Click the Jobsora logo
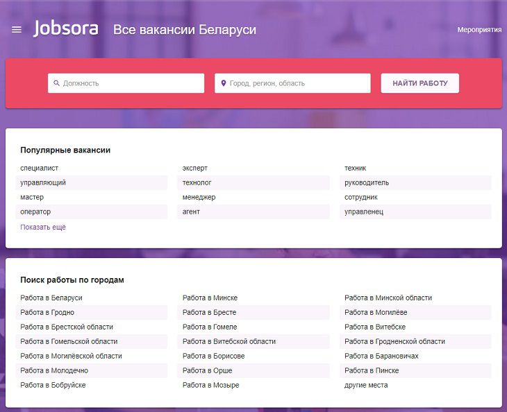 (66, 29)
